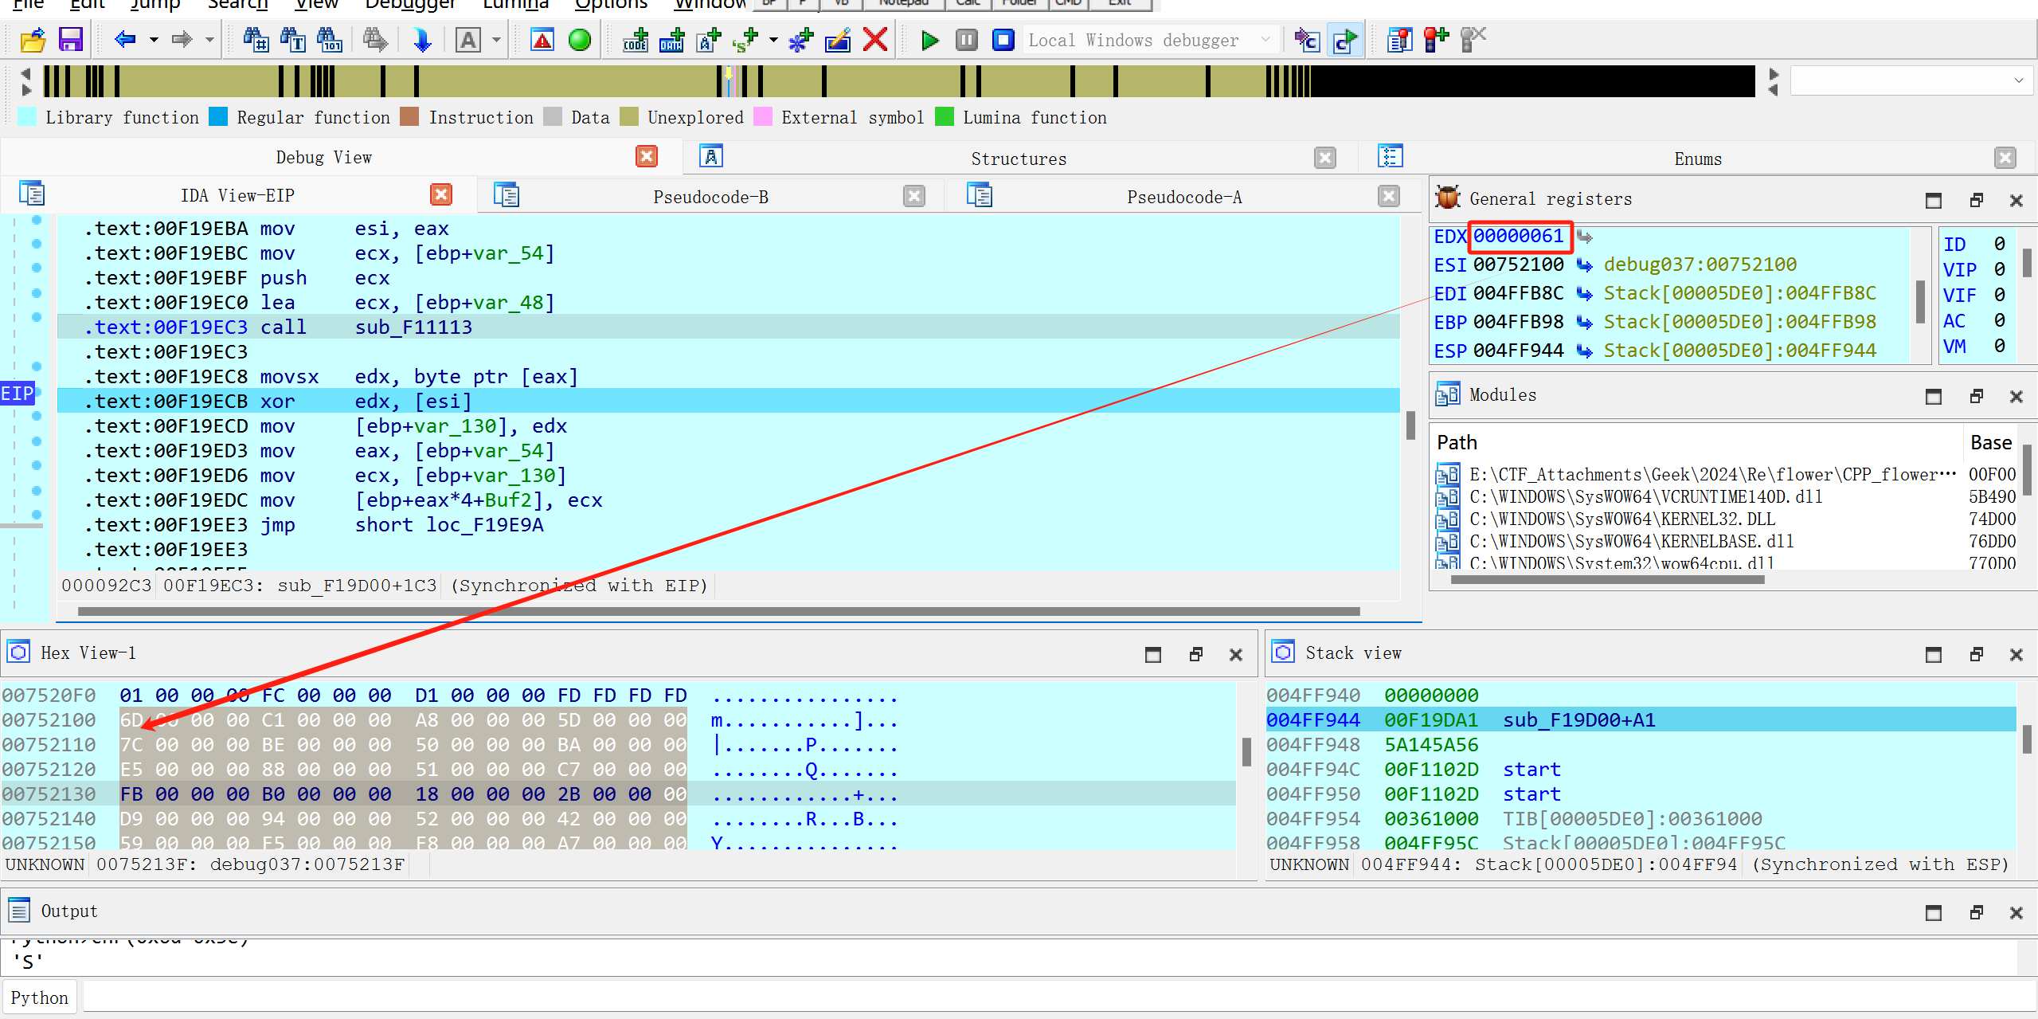This screenshot has height=1019, width=2038.
Task: Open the breakpoint list icon
Action: (1399, 39)
